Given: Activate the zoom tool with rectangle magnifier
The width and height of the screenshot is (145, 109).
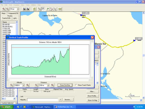Looking at the screenshot, I should (x=39, y=9).
